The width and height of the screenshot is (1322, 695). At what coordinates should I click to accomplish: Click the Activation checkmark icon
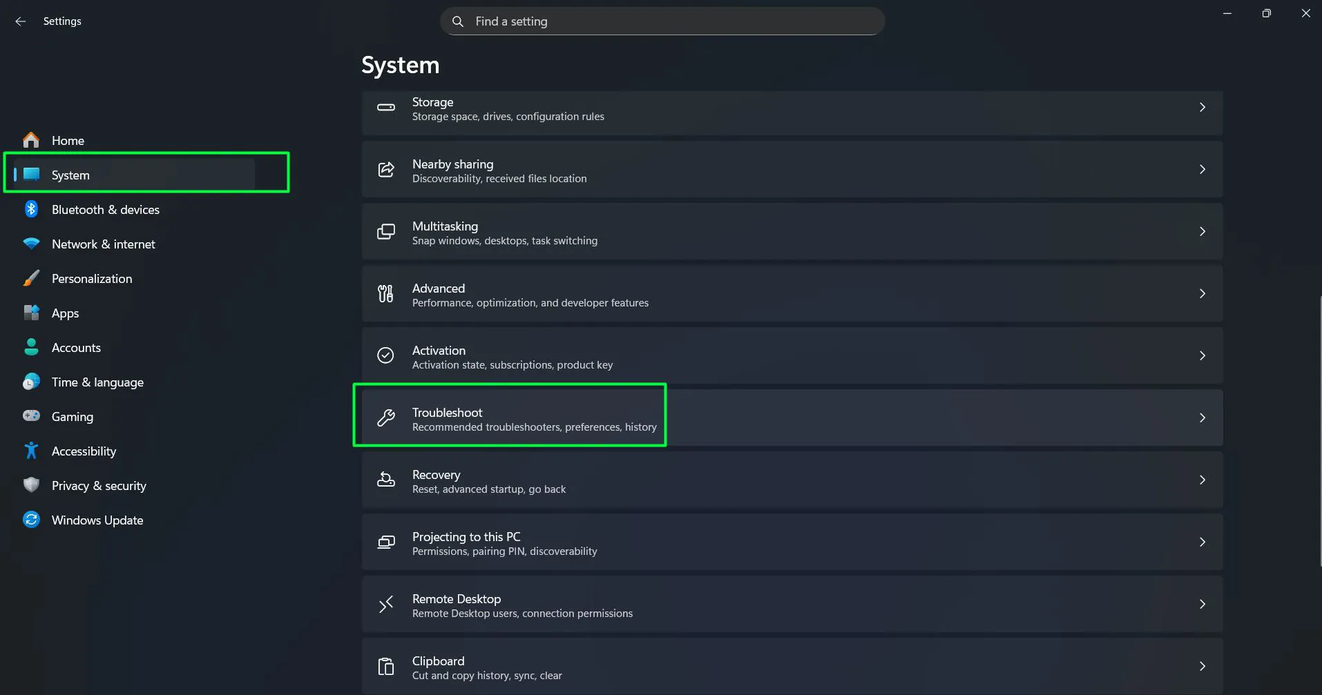pos(385,355)
